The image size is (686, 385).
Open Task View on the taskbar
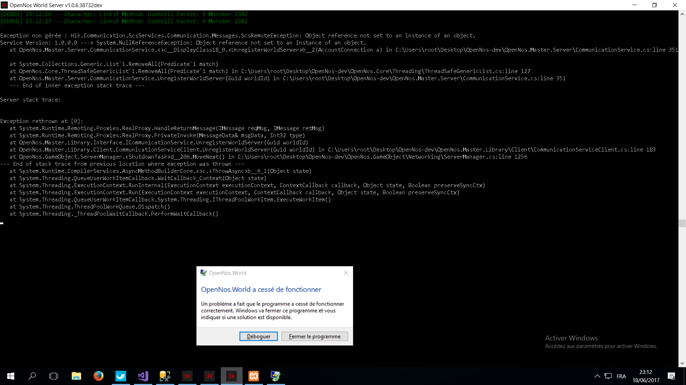53,376
